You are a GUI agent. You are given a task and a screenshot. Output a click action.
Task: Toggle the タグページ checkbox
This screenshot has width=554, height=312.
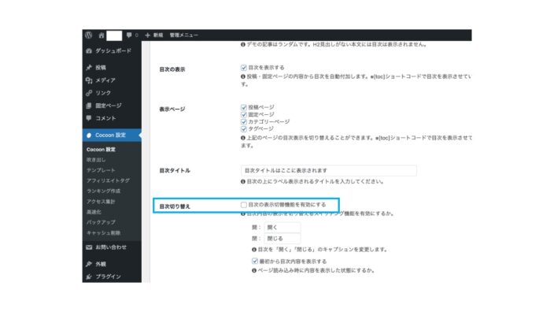[x=244, y=128]
